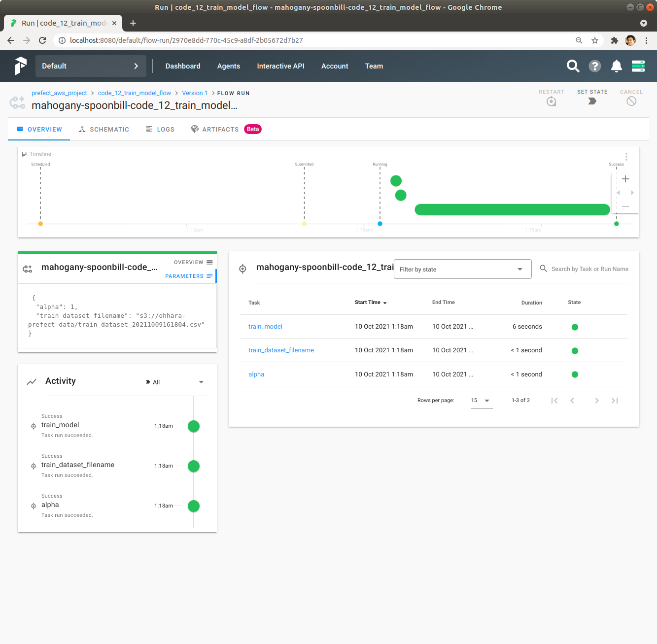Switch to the Logs tab
The image size is (657, 644).
[160, 129]
